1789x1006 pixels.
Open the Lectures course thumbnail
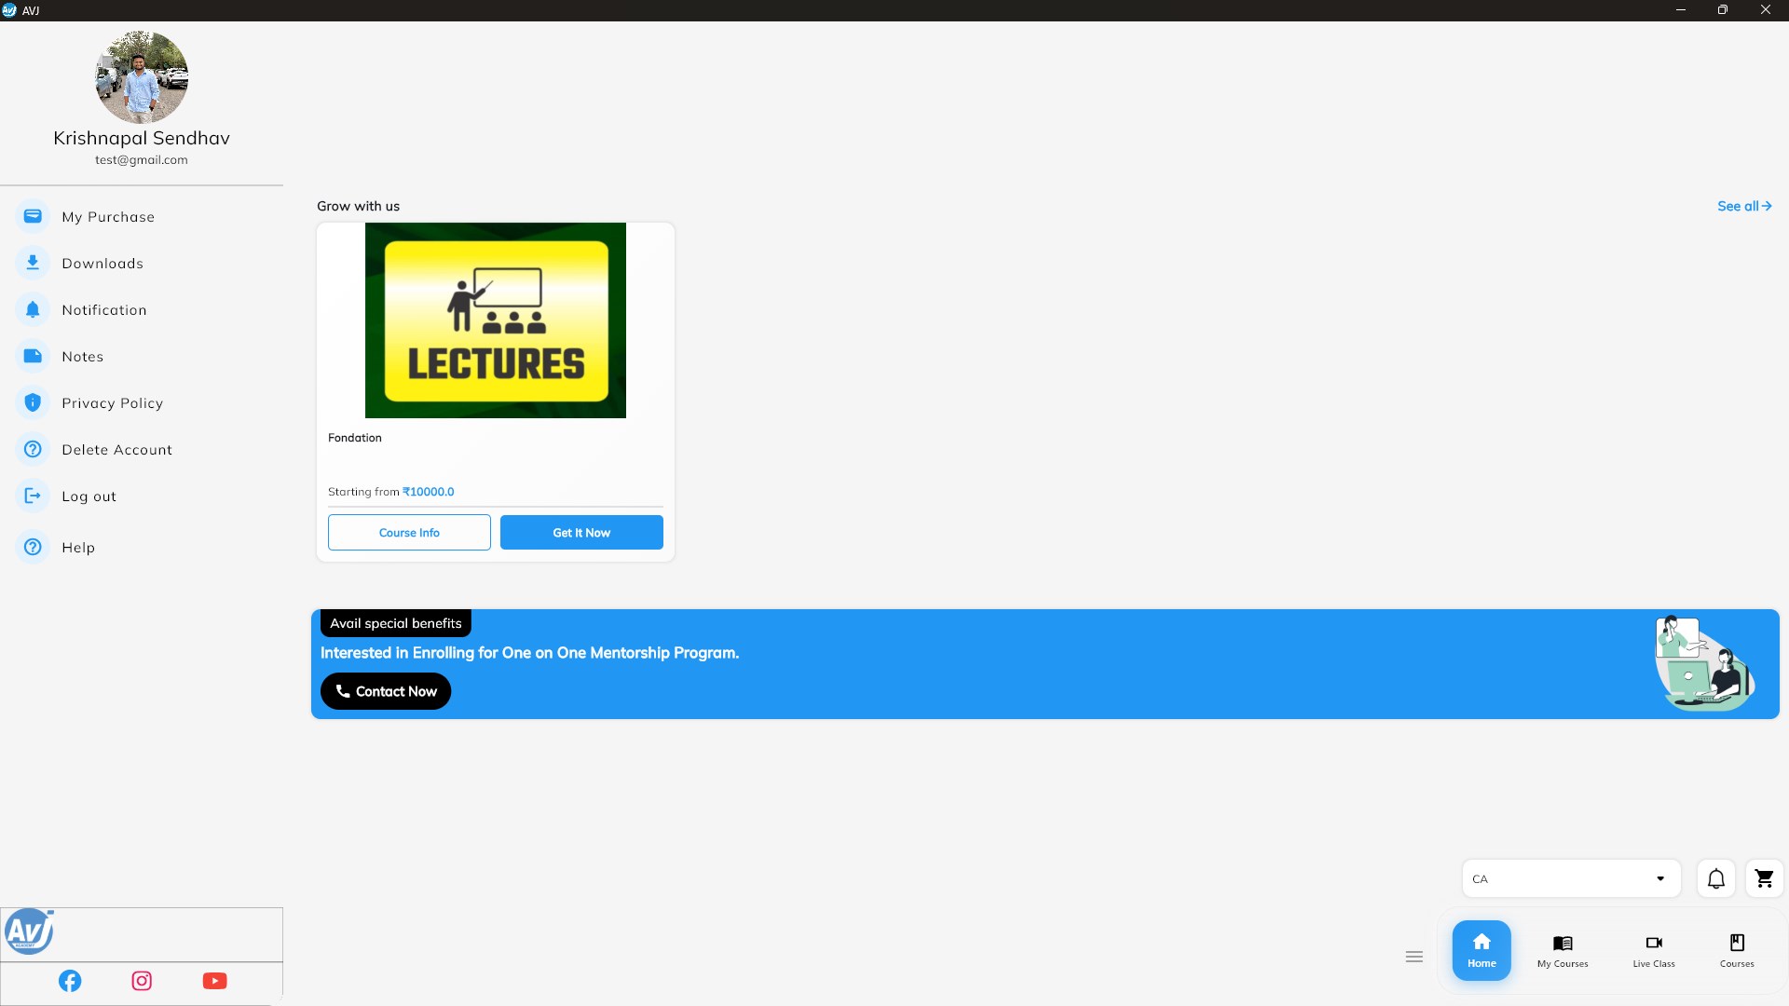click(x=496, y=320)
